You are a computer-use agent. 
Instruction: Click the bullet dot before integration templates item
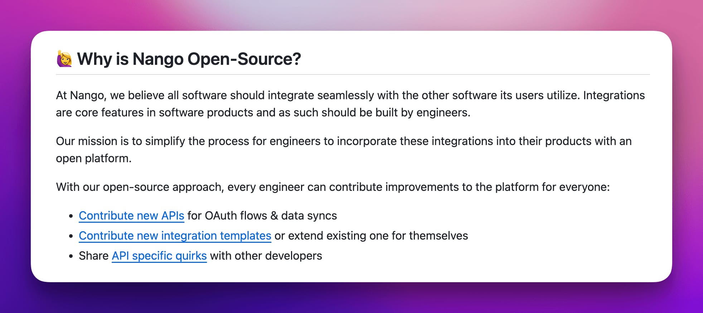[x=71, y=236]
